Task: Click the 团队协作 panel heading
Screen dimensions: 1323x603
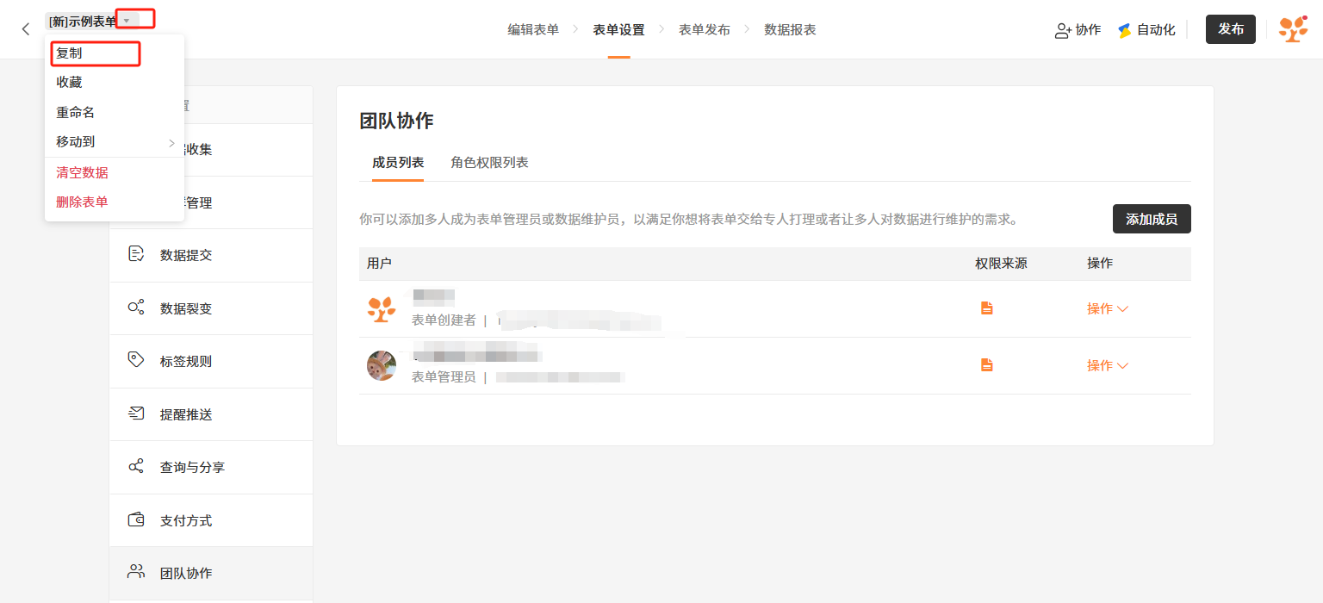Action: click(396, 121)
